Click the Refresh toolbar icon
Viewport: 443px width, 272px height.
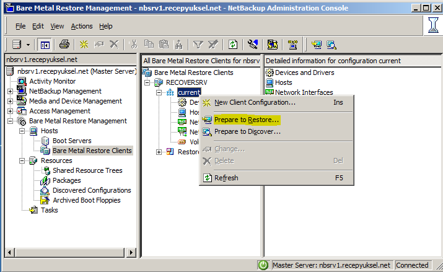click(233, 45)
